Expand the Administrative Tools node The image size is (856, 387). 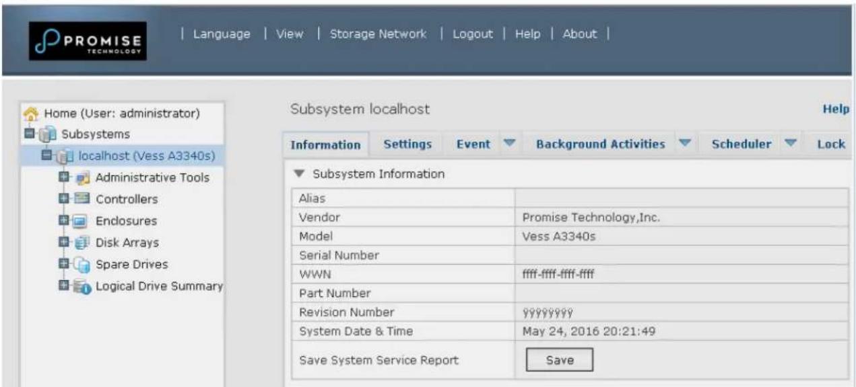tap(65, 178)
